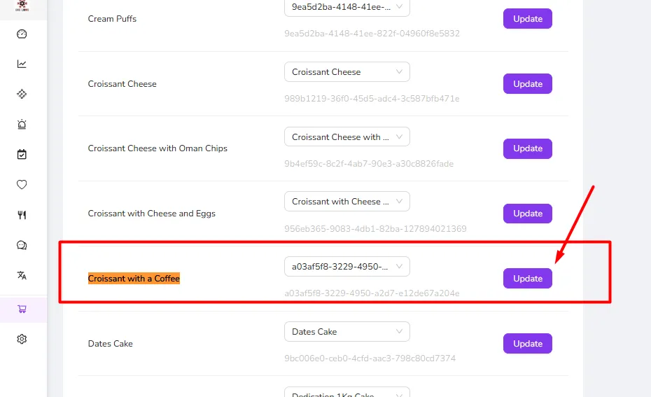Open the shopping cart icon in sidebar
Image resolution: width=651 pixels, height=397 pixels.
pos(22,309)
